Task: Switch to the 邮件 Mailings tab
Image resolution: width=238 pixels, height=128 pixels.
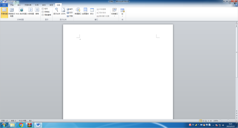Action: pos(44,5)
